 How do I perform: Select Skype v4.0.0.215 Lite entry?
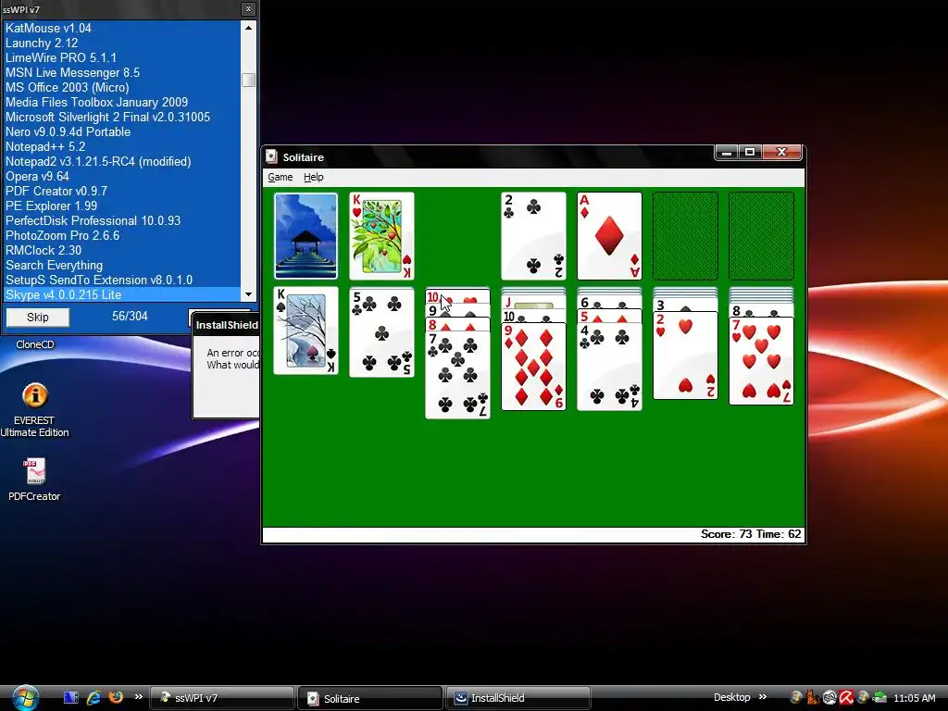coord(121,294)
